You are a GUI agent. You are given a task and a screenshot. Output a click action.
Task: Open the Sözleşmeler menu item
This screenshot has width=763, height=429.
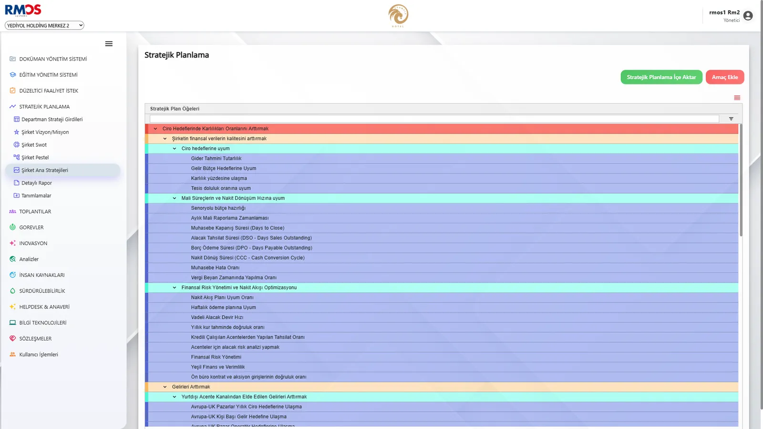pyautogui.click(x=35, y=338)
